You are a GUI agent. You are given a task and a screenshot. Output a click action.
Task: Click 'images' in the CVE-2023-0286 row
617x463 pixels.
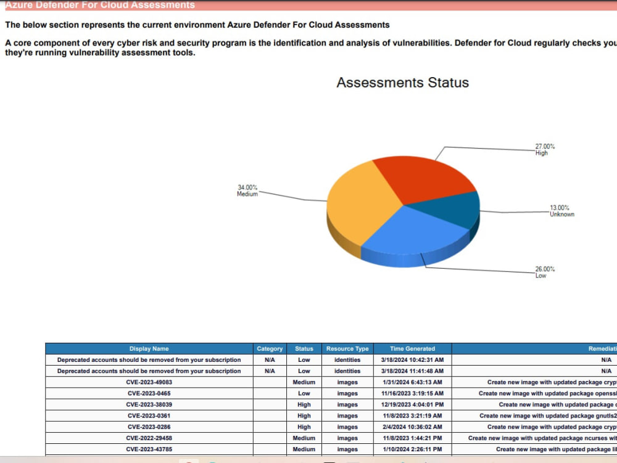click(347, 427)
